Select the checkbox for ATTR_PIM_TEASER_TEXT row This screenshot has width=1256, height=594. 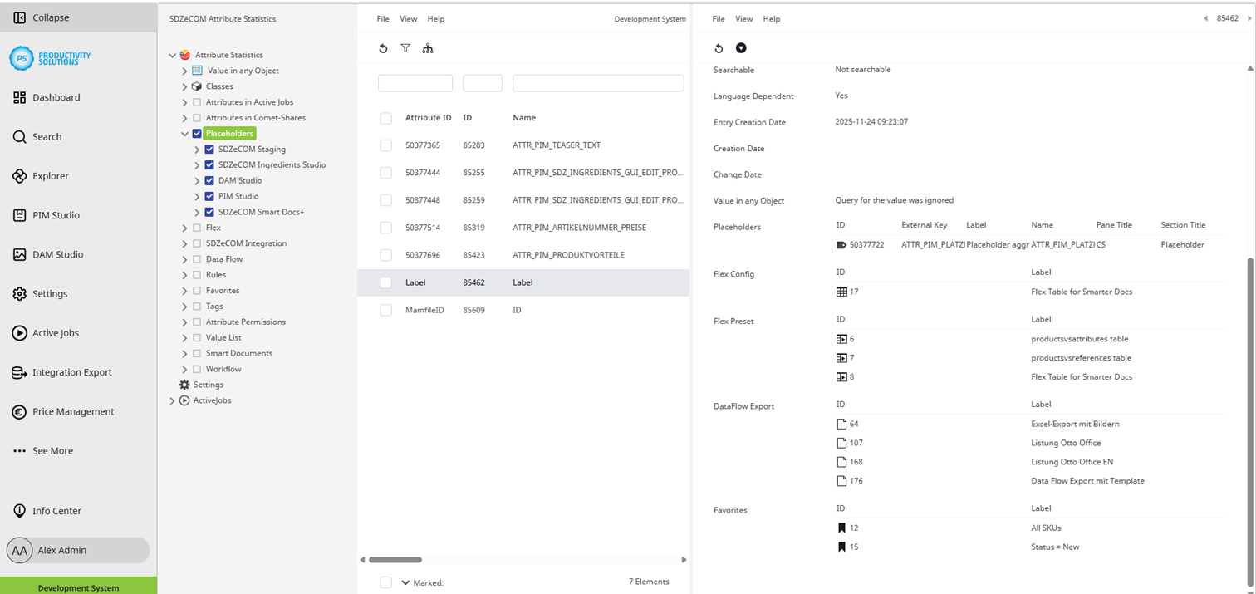tap(385, 145)
